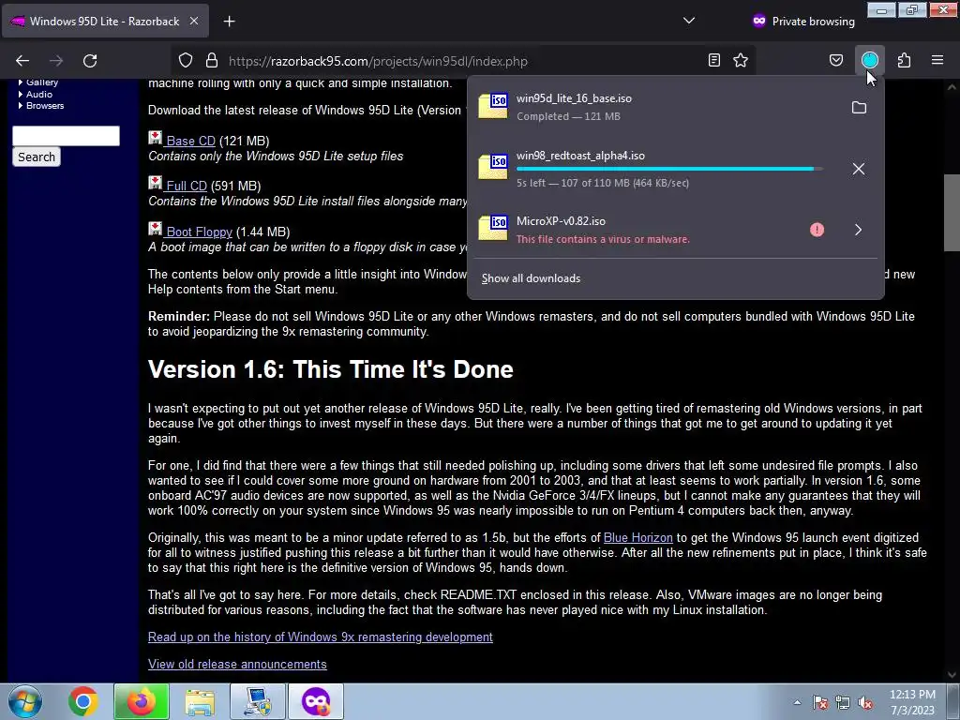Screen dimensions: 960x720
Task: Open Read up on the history link
Action: tap(321, 637)
